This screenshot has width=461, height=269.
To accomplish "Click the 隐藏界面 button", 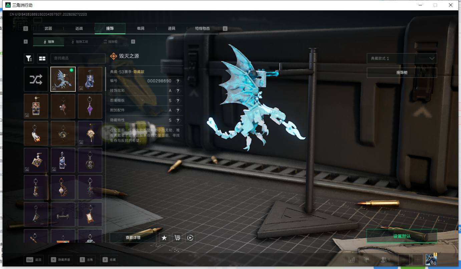I will pos(60,260).
